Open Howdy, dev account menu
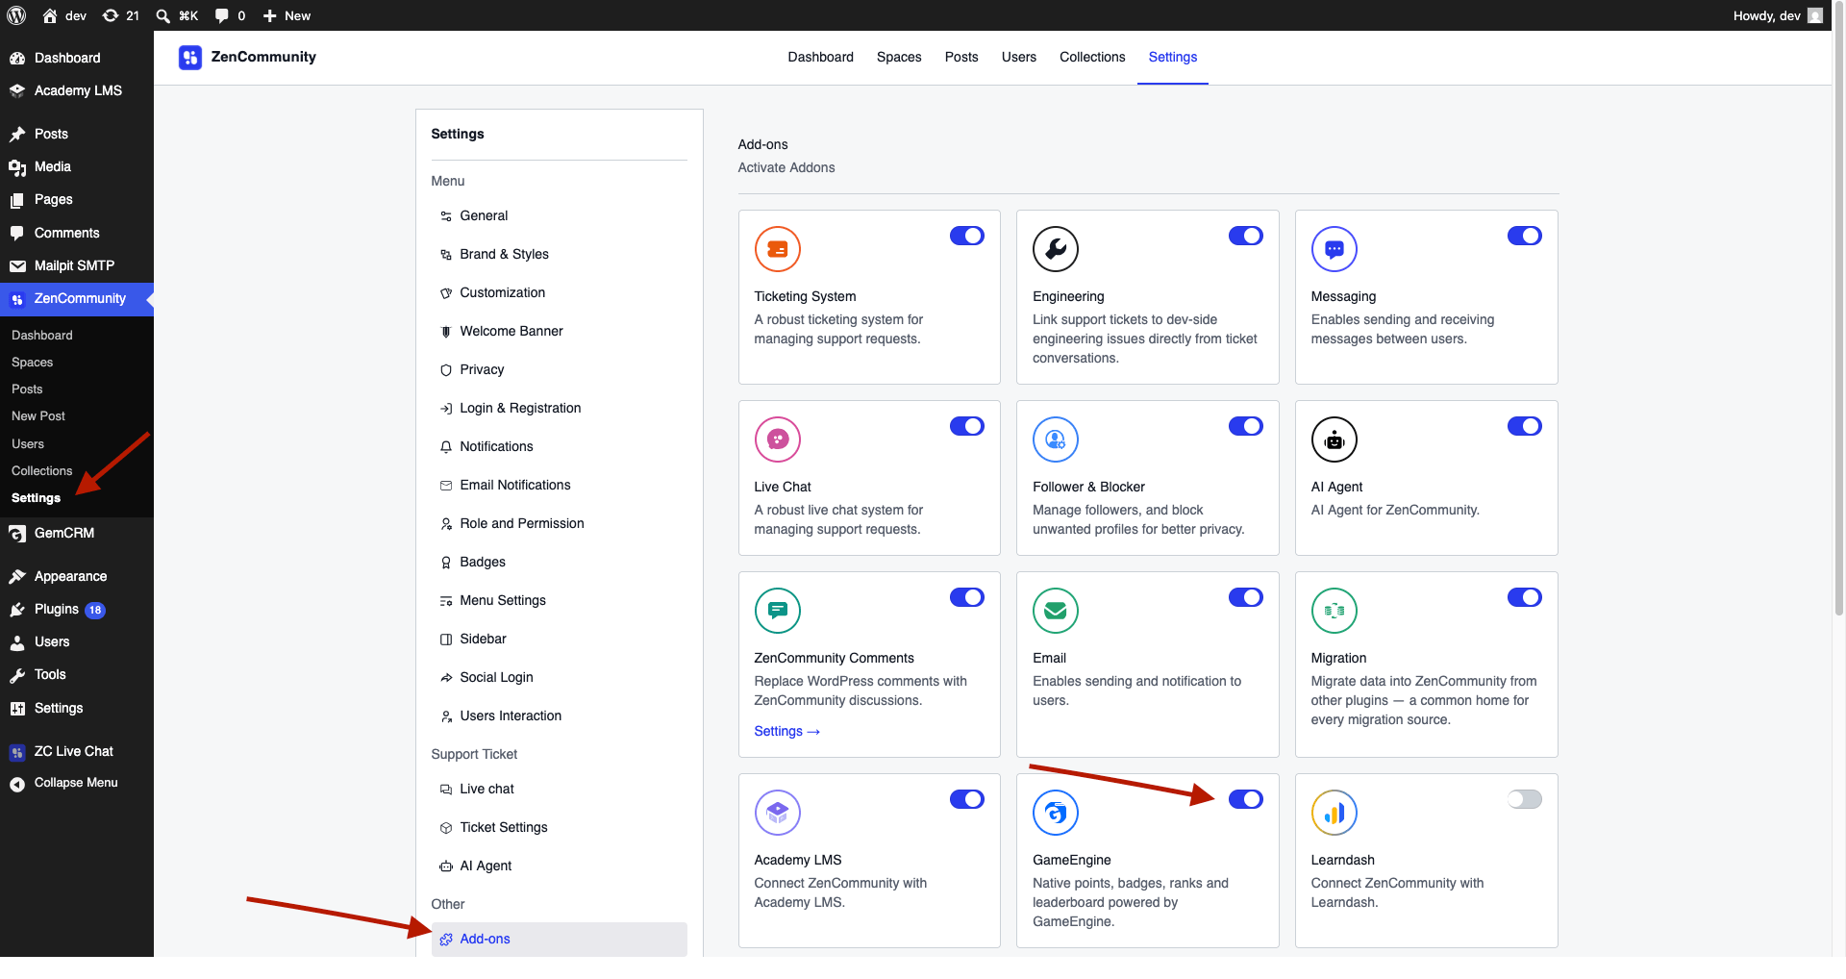This screenshot has height=979, width=1846. coord(1777,15)
